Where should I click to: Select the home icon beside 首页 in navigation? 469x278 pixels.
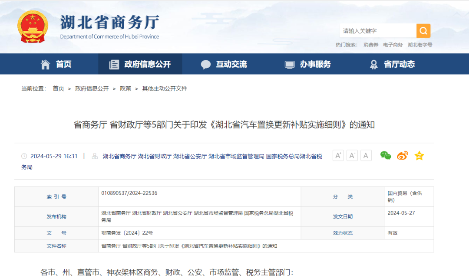point(45,64)
